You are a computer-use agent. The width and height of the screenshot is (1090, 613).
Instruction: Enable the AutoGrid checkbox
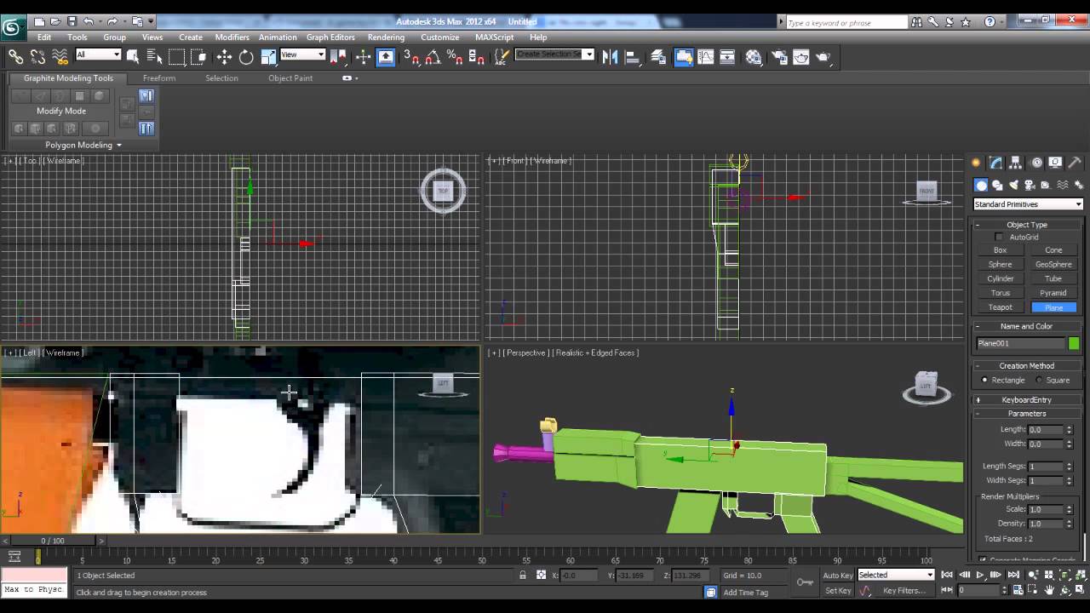[x=999, y=237]
